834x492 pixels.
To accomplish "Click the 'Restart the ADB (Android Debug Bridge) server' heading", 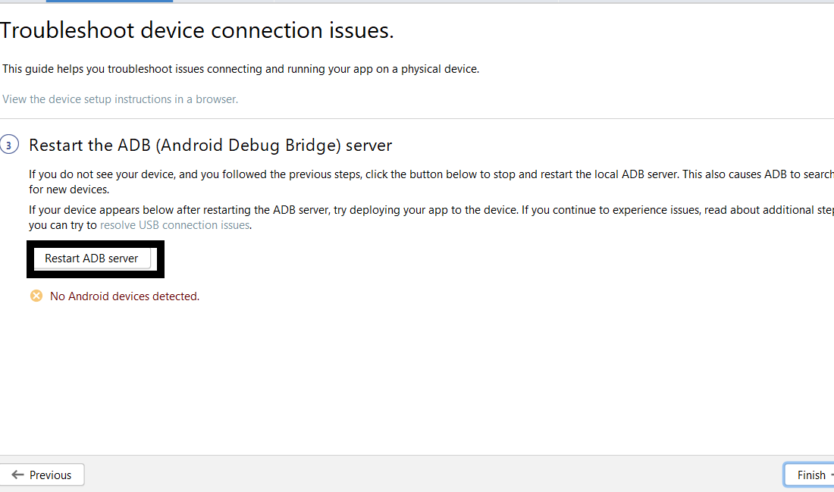I will [210, 145].
